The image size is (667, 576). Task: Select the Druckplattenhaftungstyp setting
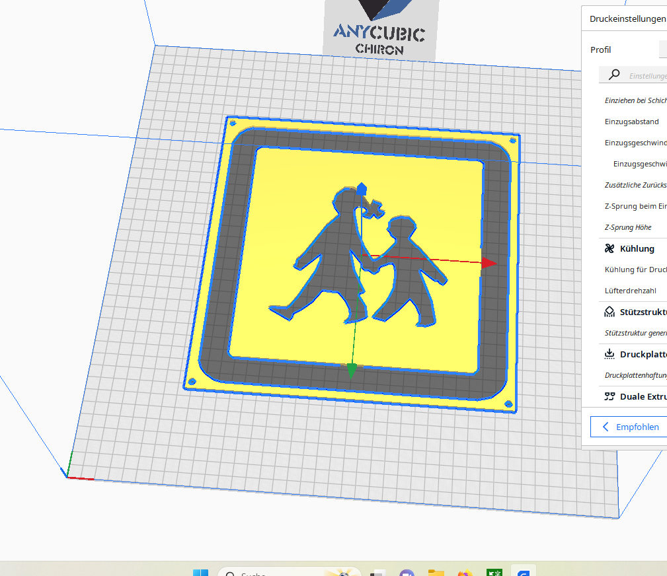(x=635, y=375)
